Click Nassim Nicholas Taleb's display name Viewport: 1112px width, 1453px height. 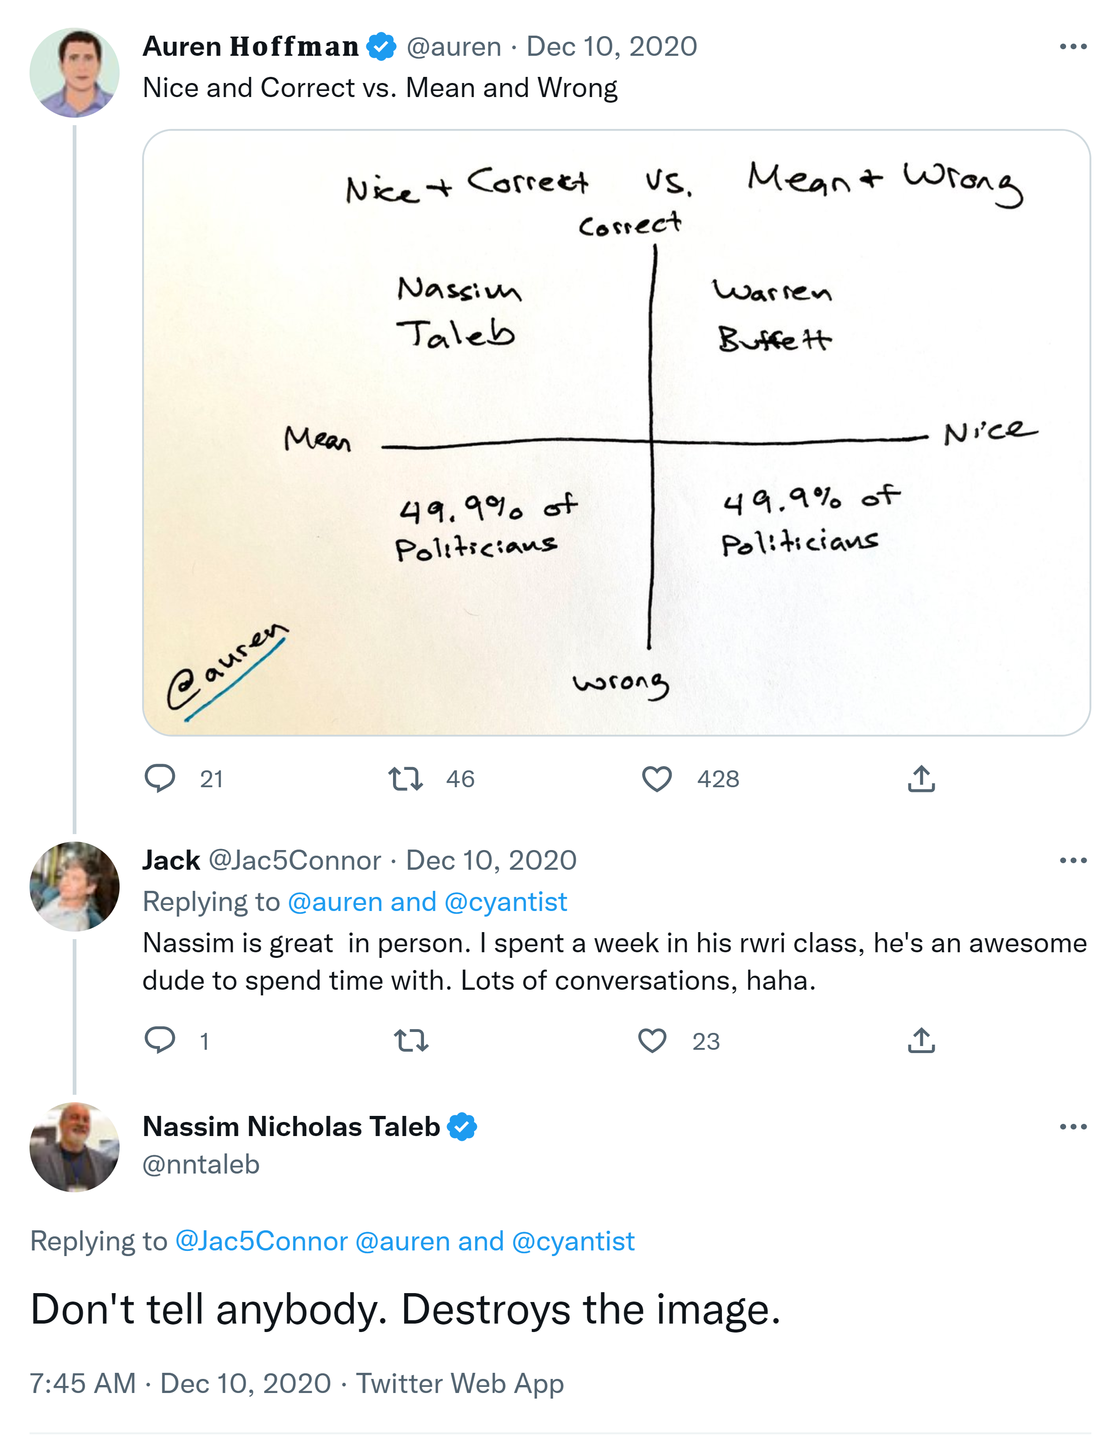291,1126
